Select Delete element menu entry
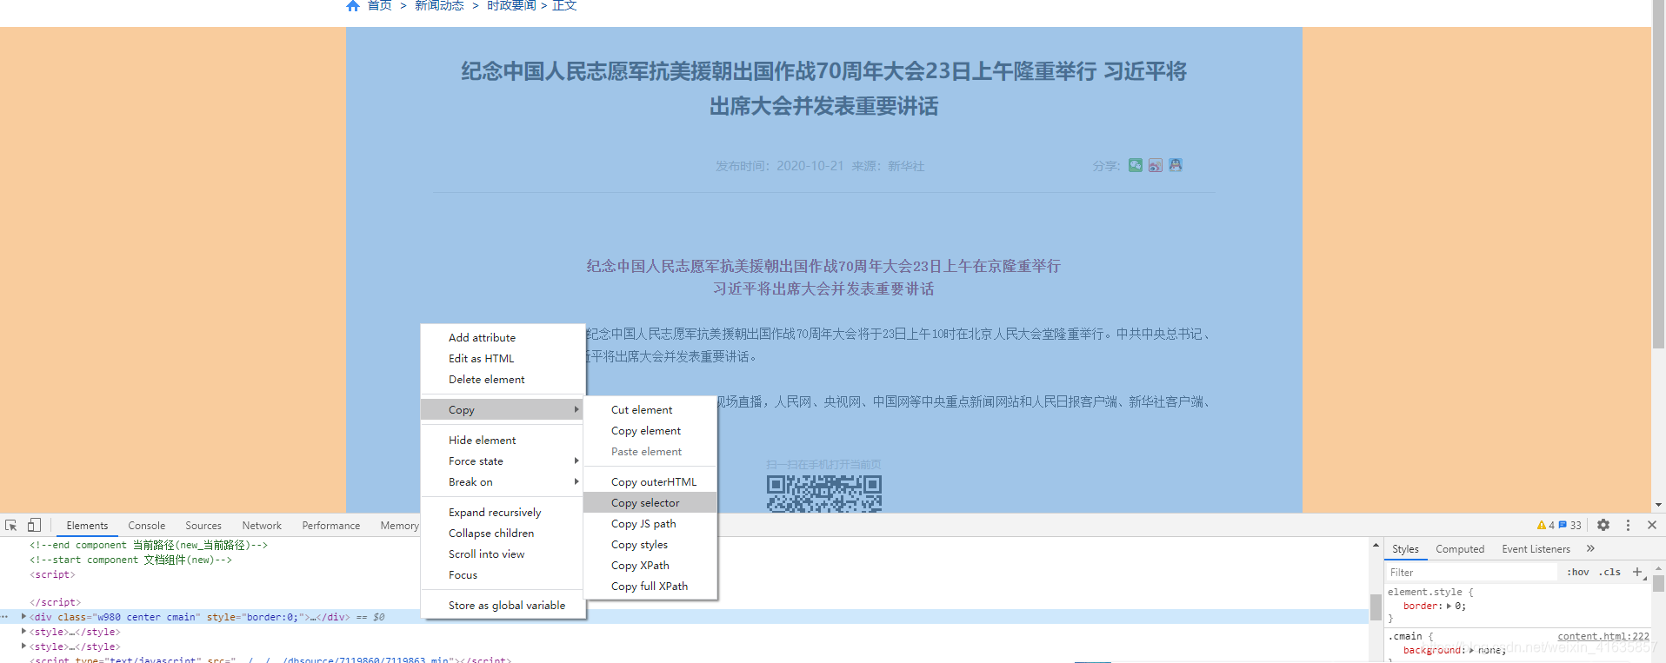The width and height of the screenshot is (1666, 663). (x=503, y=379)
